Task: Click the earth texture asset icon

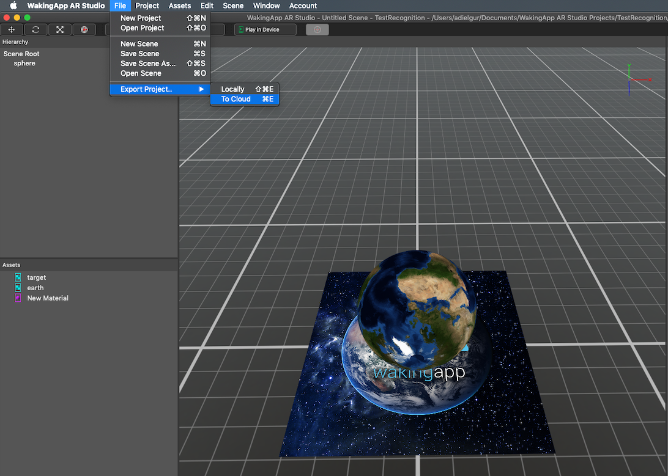Action: (x=18, y=288)
